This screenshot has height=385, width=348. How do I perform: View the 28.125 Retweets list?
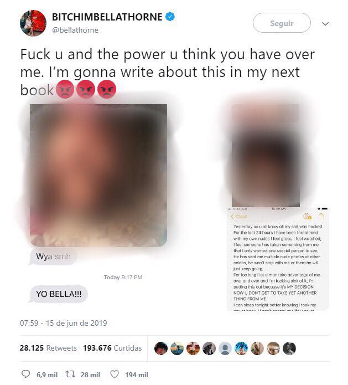pos(48,348)
